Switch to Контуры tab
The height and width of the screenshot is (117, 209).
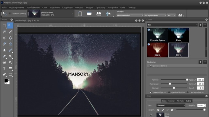point(180,101)
